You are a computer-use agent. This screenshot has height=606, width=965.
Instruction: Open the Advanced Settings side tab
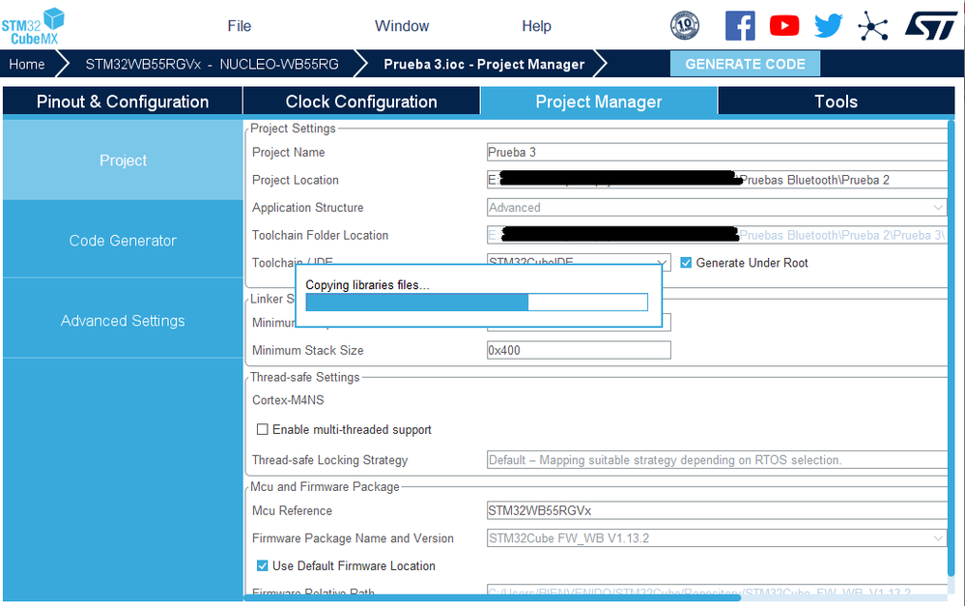123,320
